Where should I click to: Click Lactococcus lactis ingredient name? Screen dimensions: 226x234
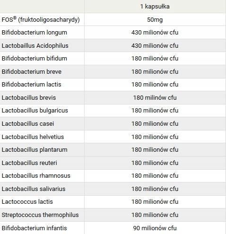click(x=27, y=202)
